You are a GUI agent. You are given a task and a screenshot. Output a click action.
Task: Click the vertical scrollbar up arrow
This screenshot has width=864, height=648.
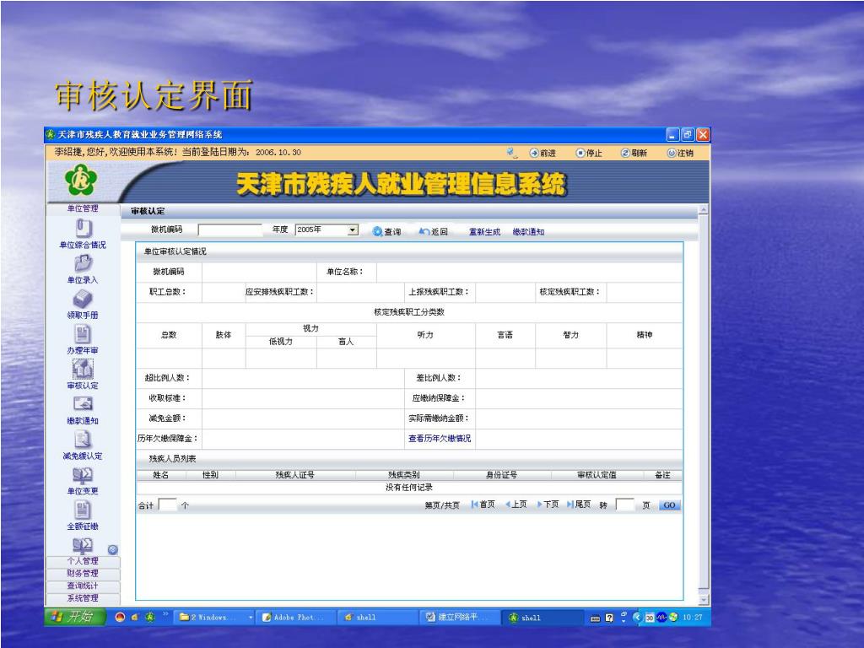click(704, 209)
